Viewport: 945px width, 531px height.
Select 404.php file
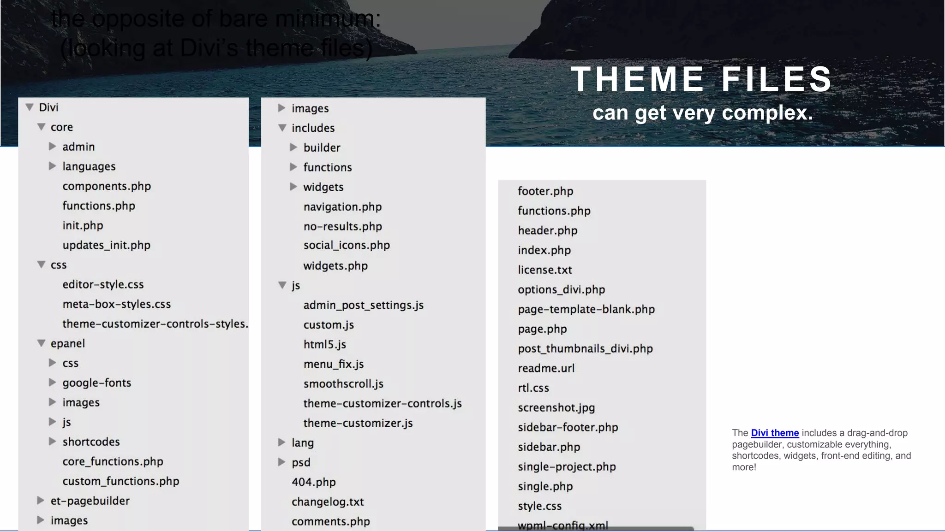pos(314,482)
